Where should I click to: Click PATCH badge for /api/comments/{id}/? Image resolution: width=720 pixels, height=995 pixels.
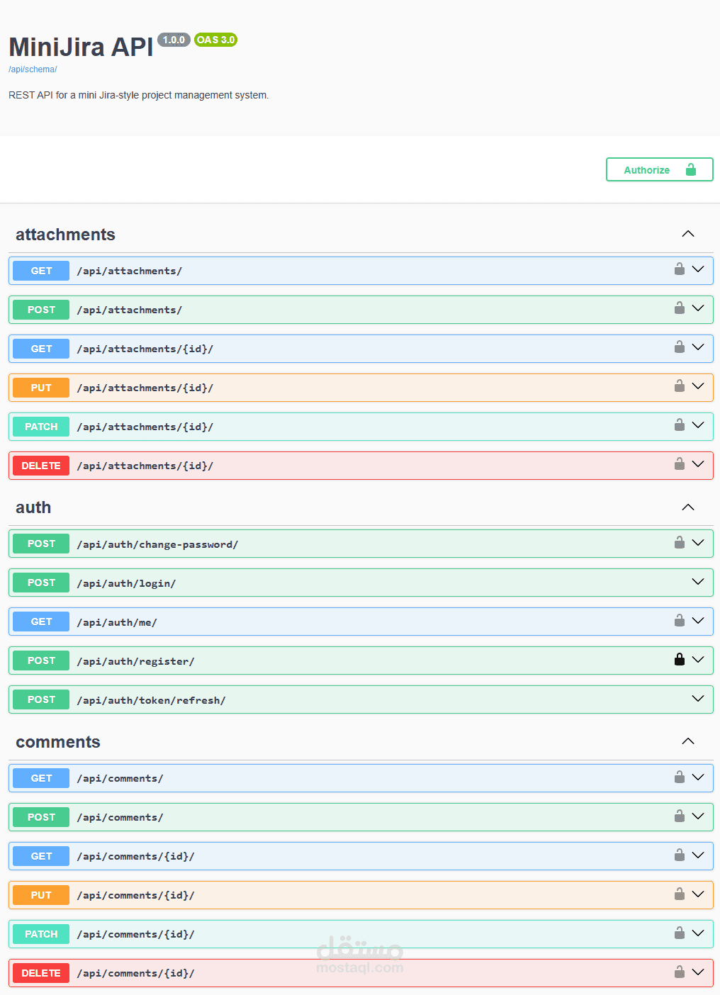point(41,934)
